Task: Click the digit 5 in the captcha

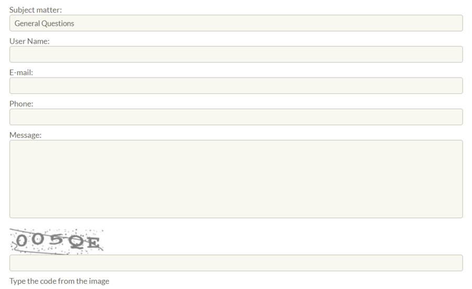Action: (x=57, y=240)
